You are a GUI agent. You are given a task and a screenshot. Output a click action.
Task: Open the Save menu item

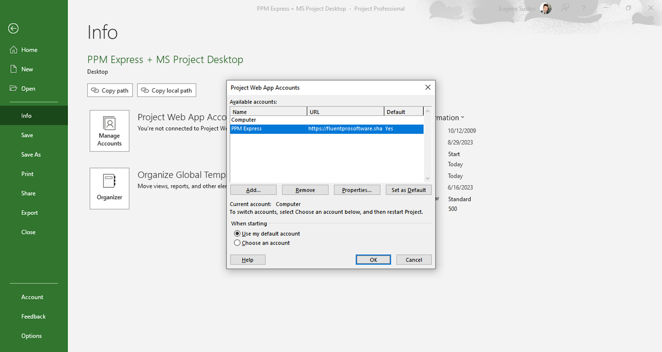tap(34, 135)
